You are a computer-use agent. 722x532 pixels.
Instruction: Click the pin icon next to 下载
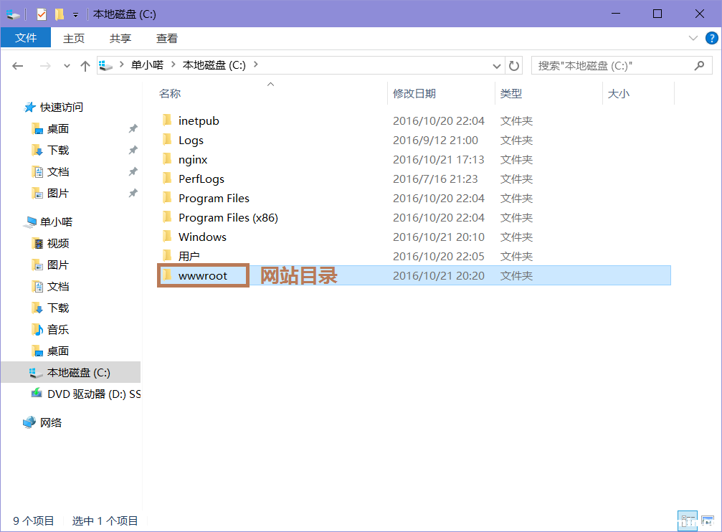133,150
